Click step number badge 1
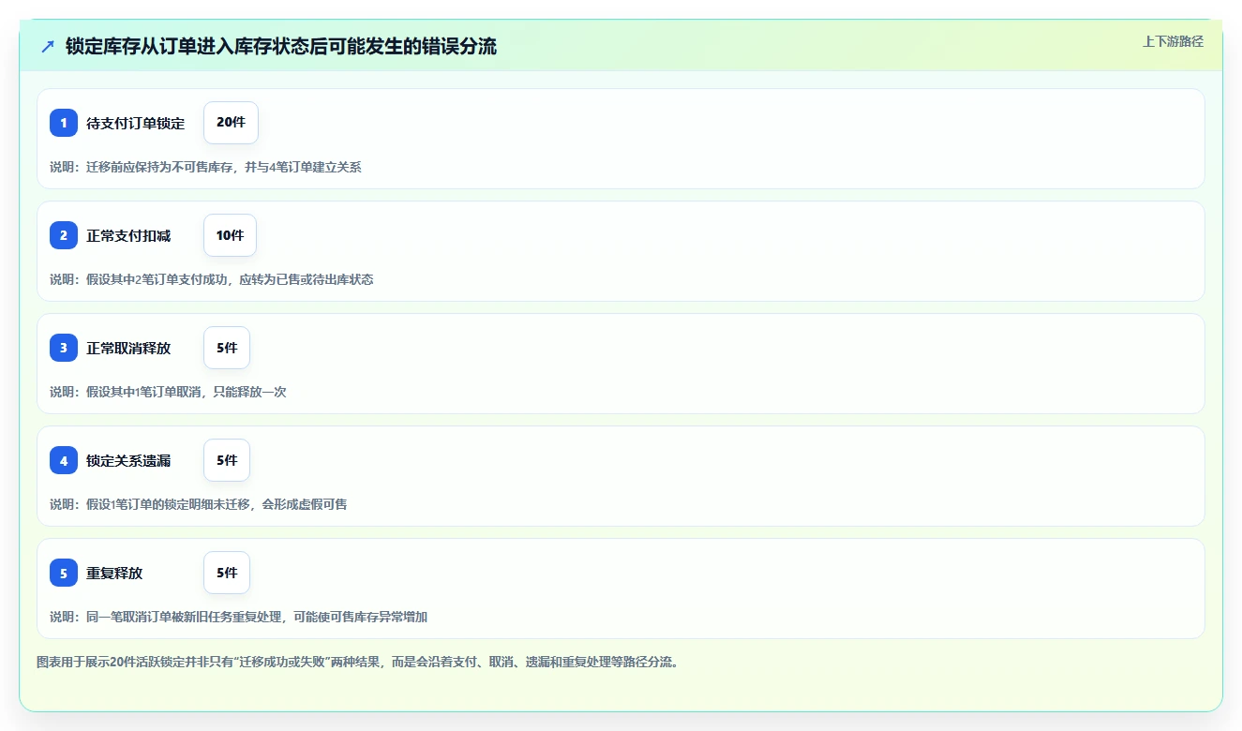This screenshot has width=1242, height=731. click(64, 123)
